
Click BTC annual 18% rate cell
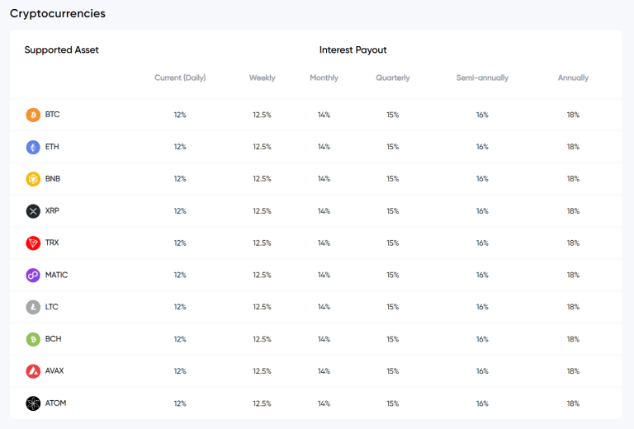coord(573,115)
